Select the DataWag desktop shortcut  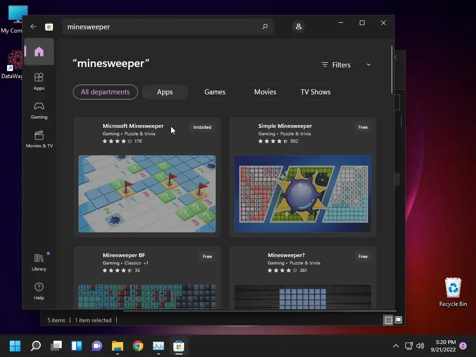(x=12, y=64)
